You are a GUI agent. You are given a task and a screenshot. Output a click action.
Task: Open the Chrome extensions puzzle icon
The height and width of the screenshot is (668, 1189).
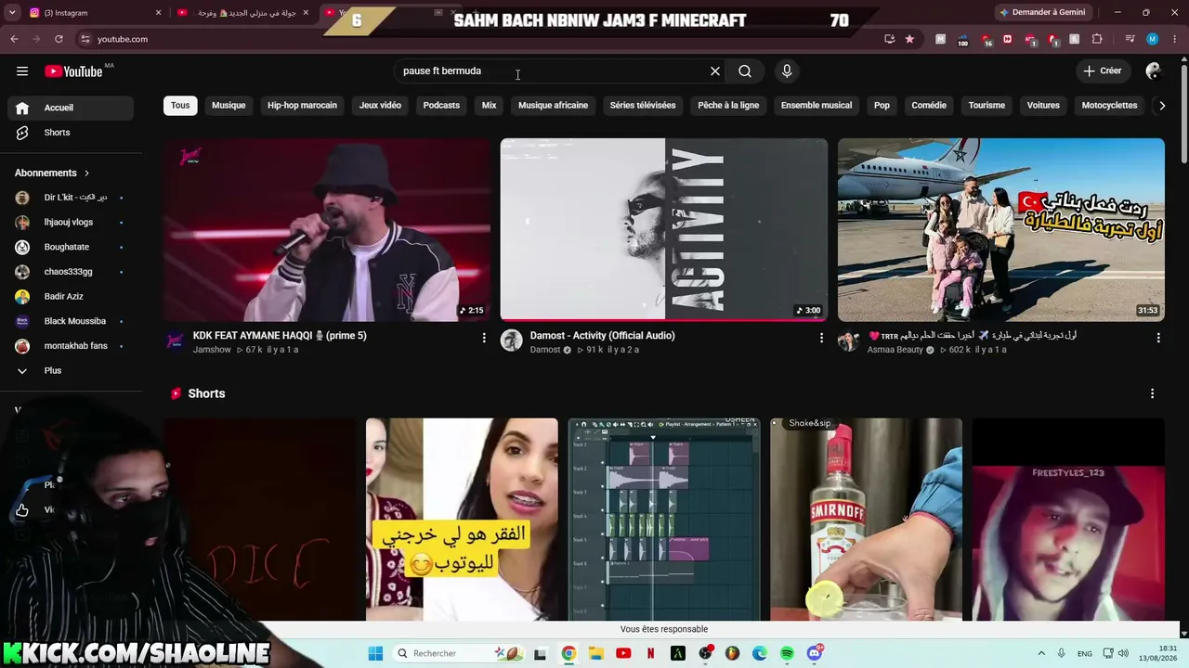tap(1097, 39)
